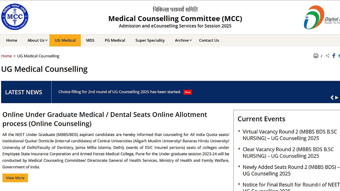Expand the About Us dropdown menu
340x191 pixels.
click(x=37, y=40)
